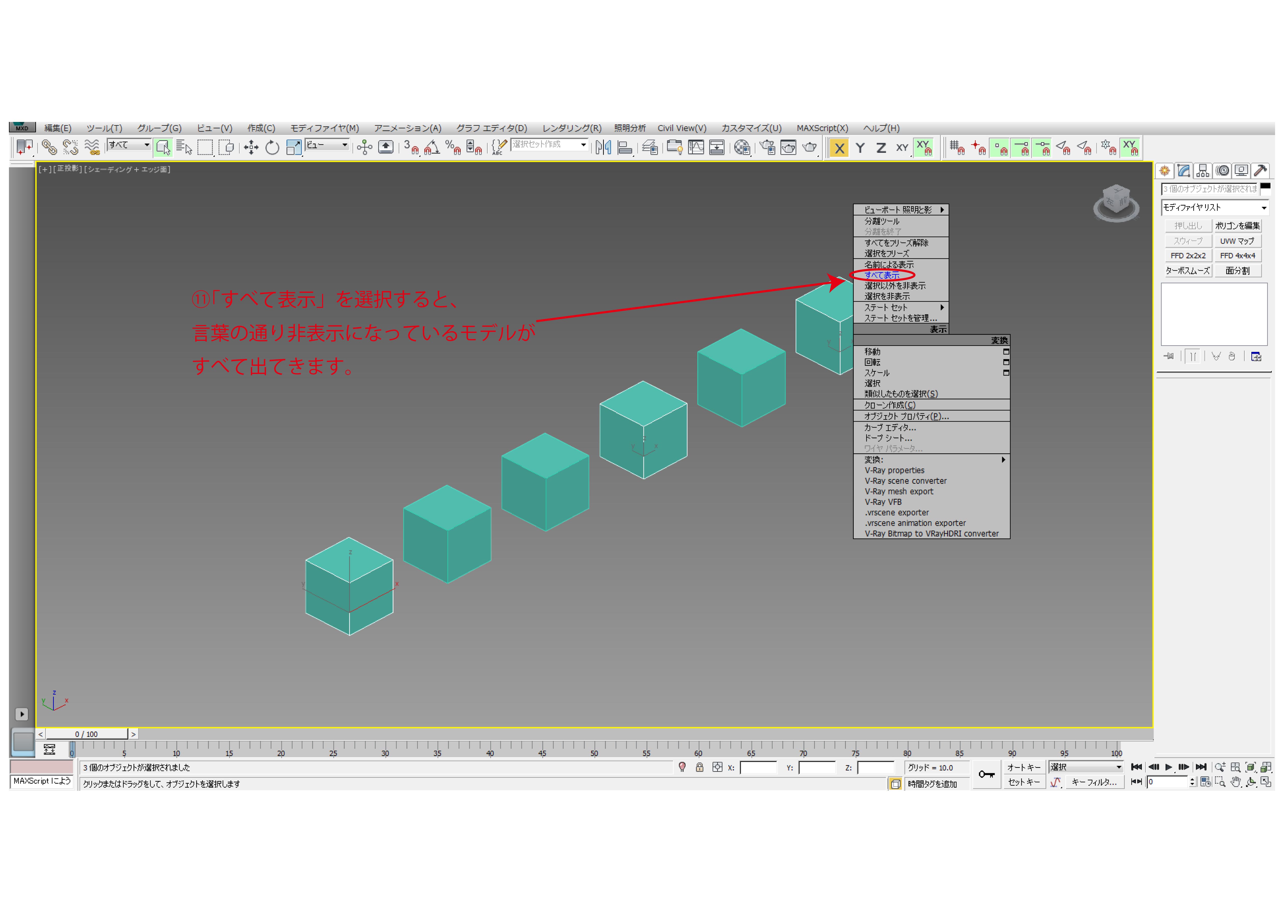Toggle the X axis constraint button
The height and width of the screenshot is (913, 1284).
point(839,148)
